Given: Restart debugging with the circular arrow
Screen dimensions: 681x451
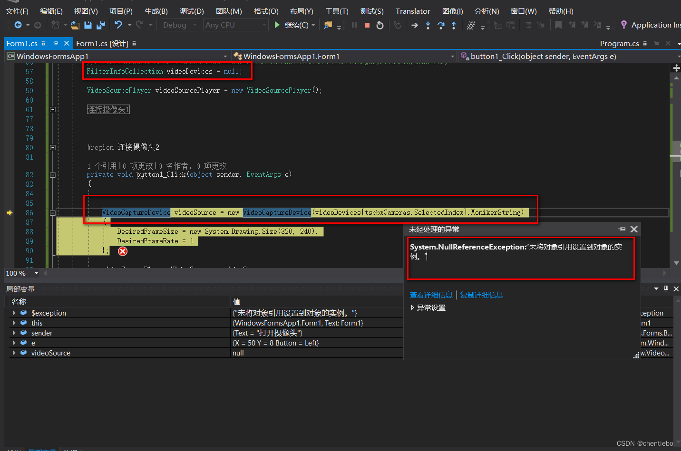Looking at the screenshot, I should (380, 25).
